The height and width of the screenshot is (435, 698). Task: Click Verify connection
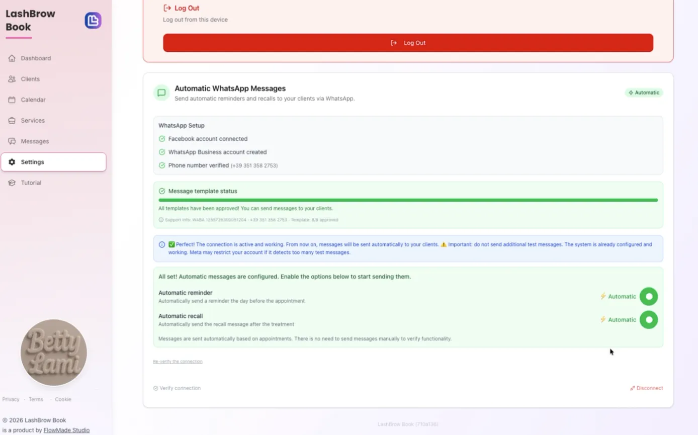click(177, 388)
